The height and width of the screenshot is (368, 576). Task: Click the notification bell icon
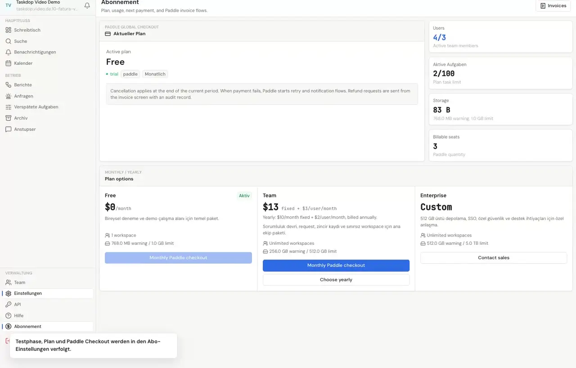point(87,5)
